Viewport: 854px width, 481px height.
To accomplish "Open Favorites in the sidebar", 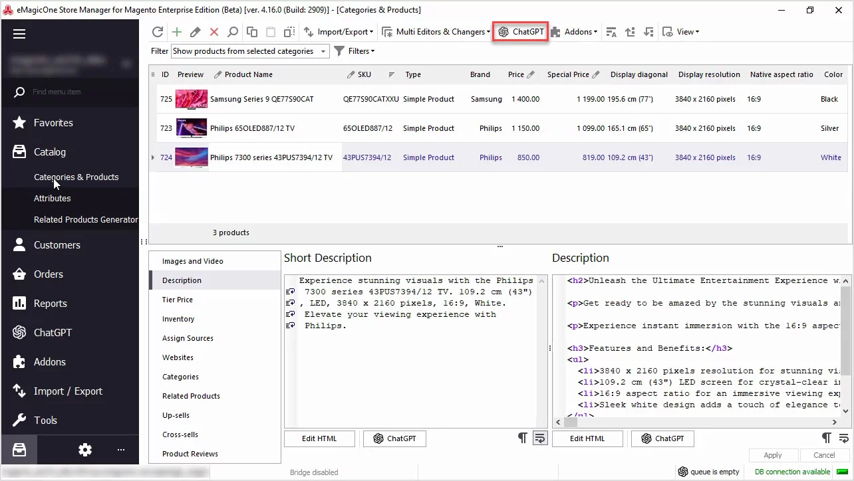I will (x=71, y=122).
